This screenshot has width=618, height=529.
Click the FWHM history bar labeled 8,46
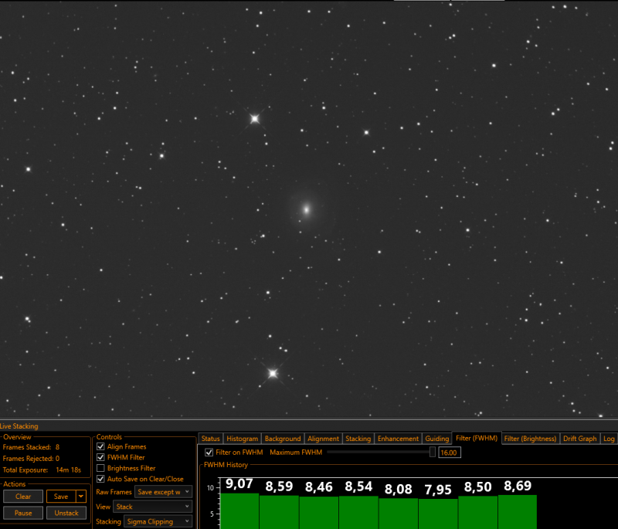click(x=319, y=513)
